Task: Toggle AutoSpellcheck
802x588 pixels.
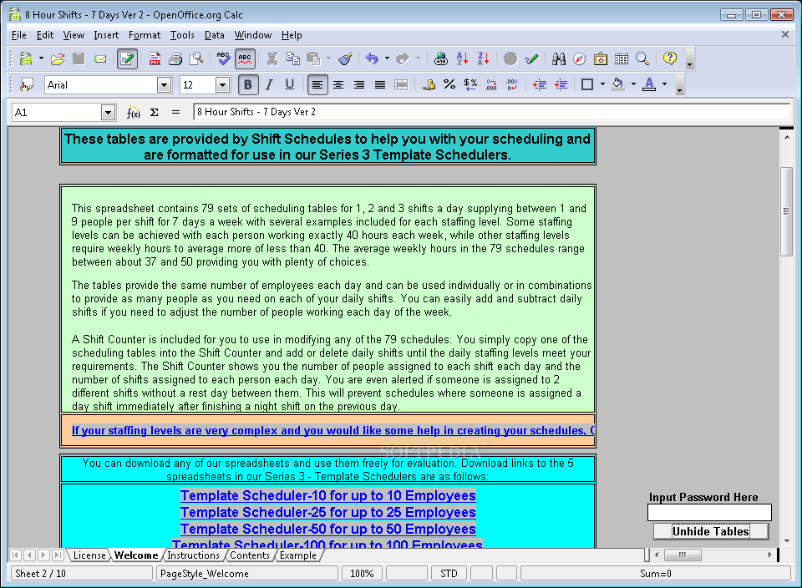Action: [x=245, y=58]
